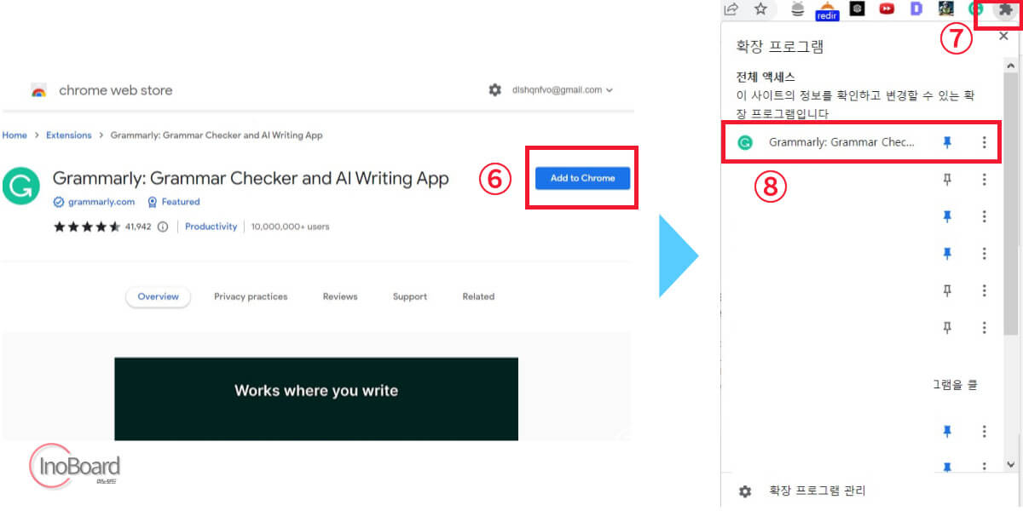The height and width of the screenshot is (511, 1023).
Task: Bookmark this page with the star icon
Action: coord(760,9)
